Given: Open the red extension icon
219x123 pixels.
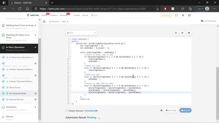Looking at the screenshot, I should [165, 9].
